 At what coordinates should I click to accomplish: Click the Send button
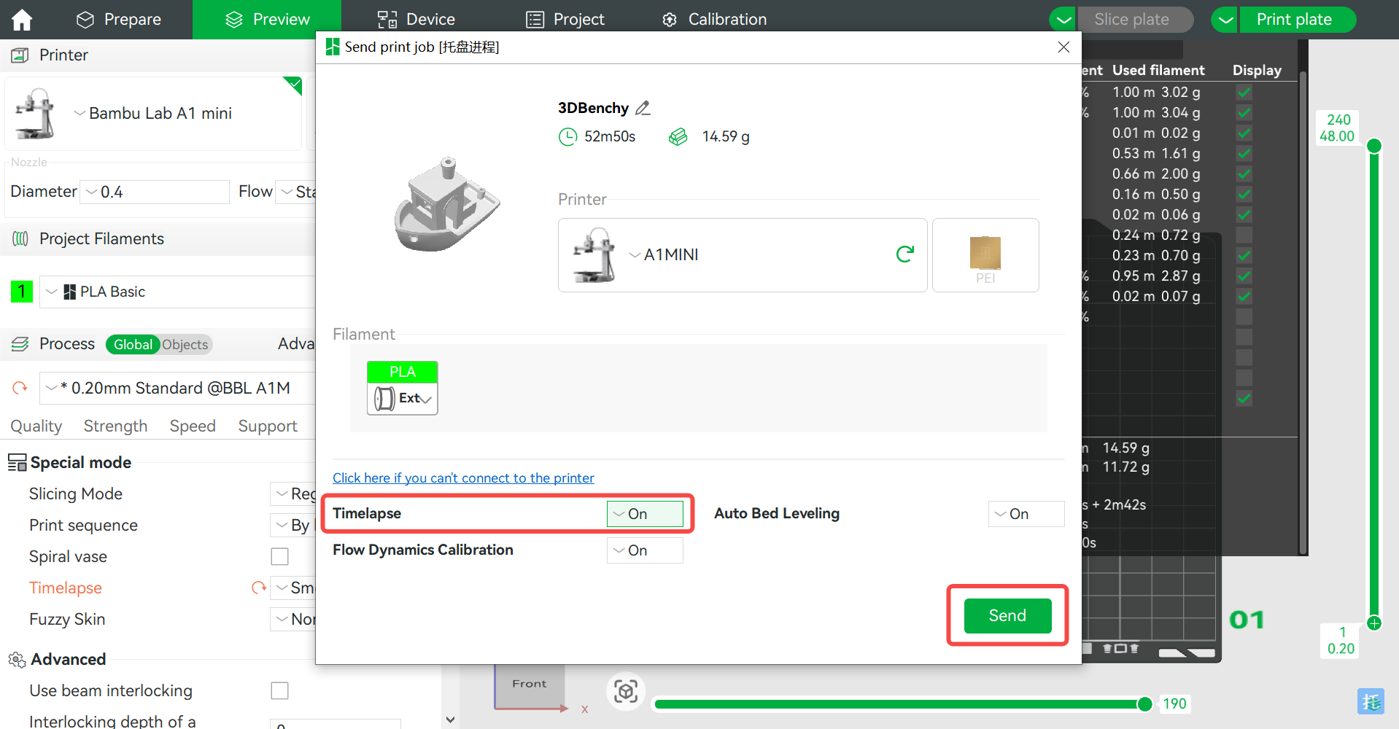[1007, 616]
